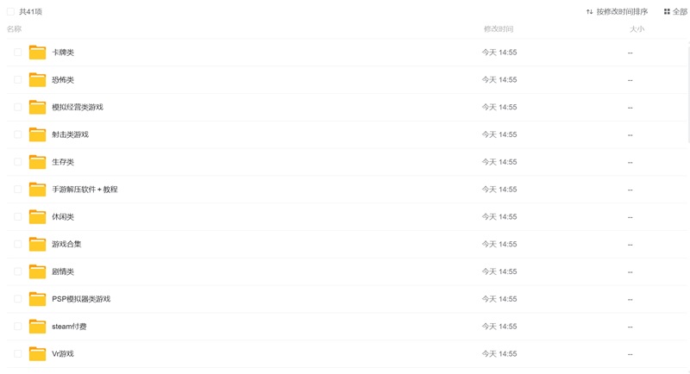Click the Vr游戏 folder icon
Screen dimensions: 690x374
37,354
